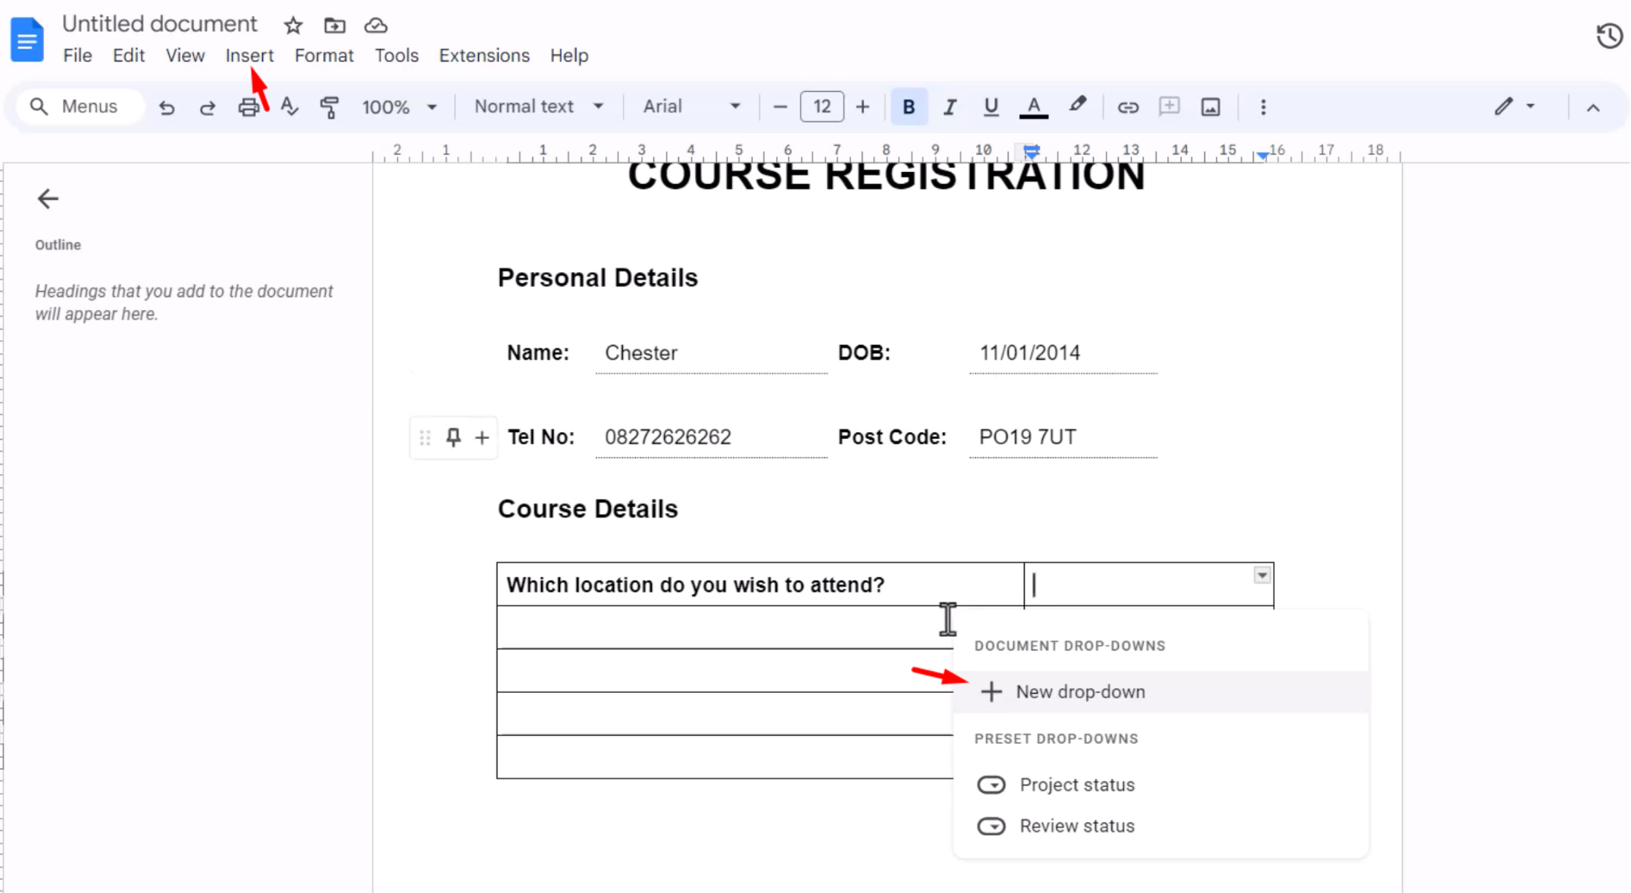The width and height of the screenshot is (1631, 893).
Task: Open the Google Docs home icon
Action: [27, 39]
